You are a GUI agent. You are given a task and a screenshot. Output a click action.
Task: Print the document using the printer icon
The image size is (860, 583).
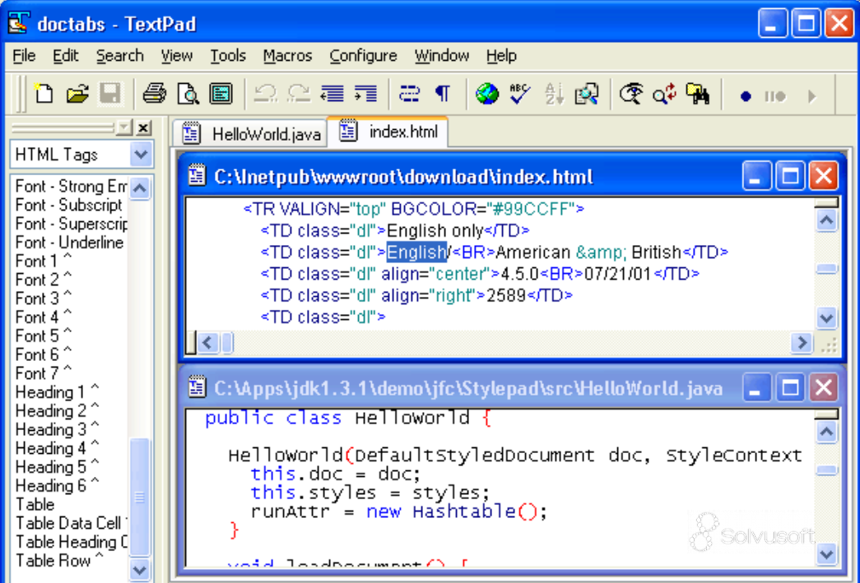coord(154,95)
